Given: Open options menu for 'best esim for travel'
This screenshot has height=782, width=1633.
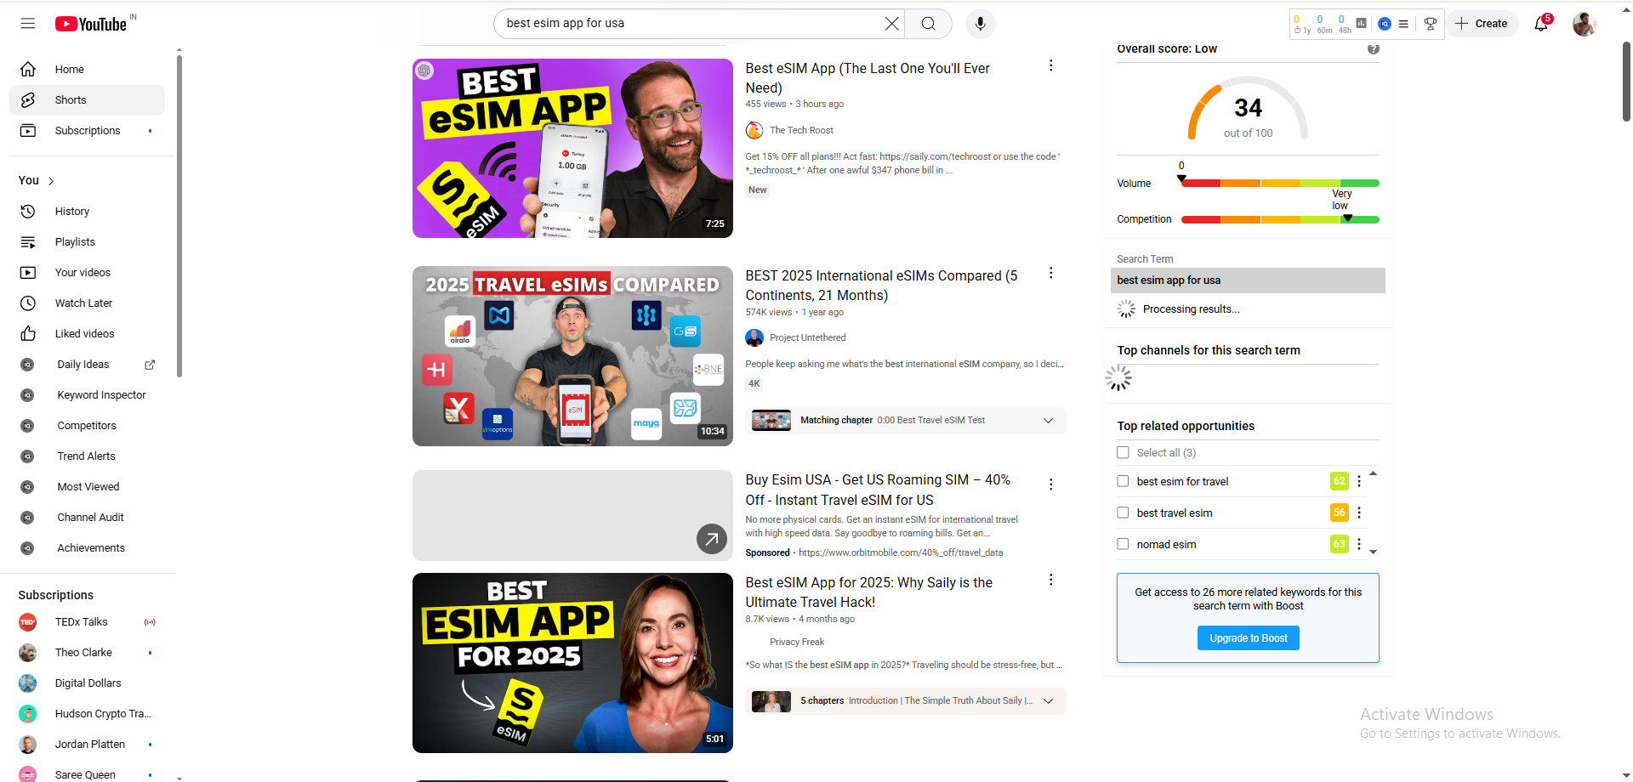Looking at the screenshot, I should 1359,481.
